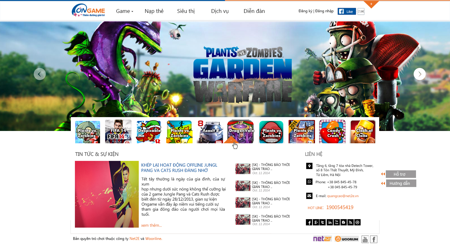
Task: Click the TIN TỨC & SỰ KIỆN heading
Action: pyautogui.click(x=97, y=154)
